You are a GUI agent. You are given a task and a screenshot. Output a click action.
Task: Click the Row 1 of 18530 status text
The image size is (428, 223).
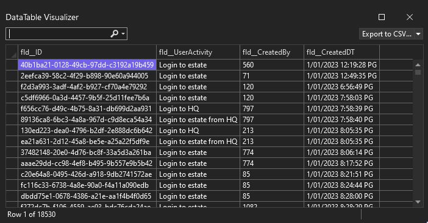click(31, 214)
